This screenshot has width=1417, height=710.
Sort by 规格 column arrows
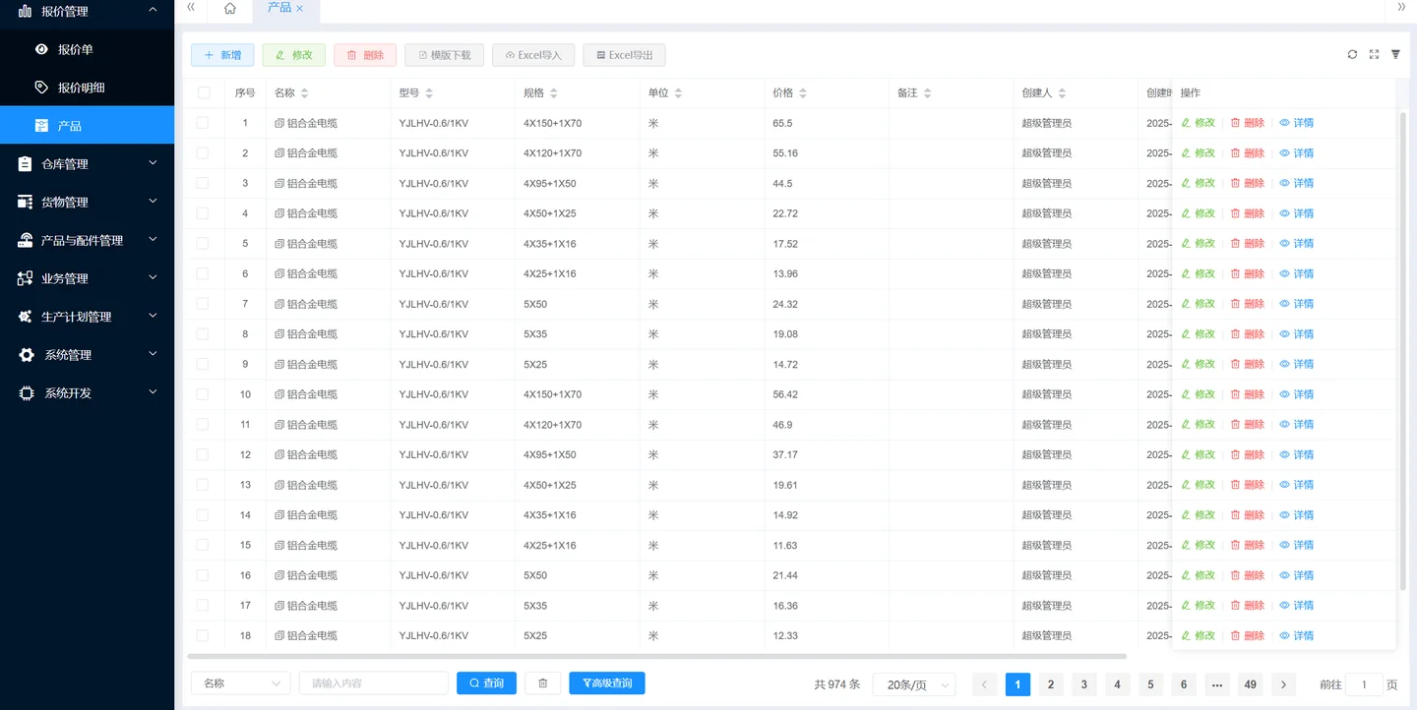553,93
